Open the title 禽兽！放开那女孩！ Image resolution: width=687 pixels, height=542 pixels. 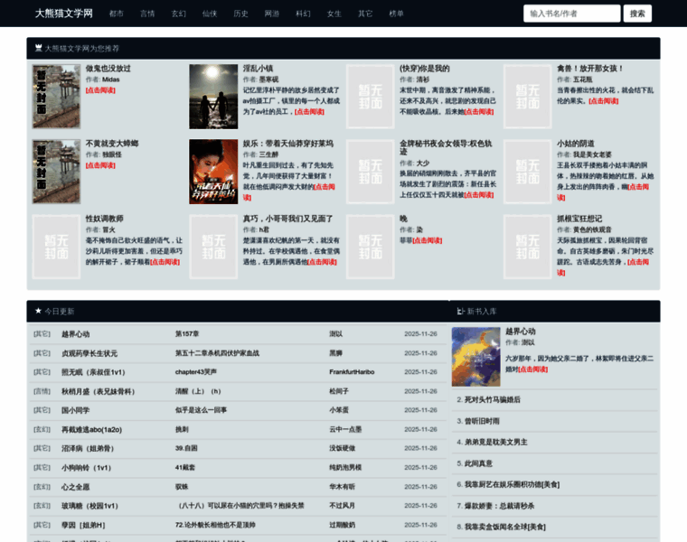tap(589, 69)
